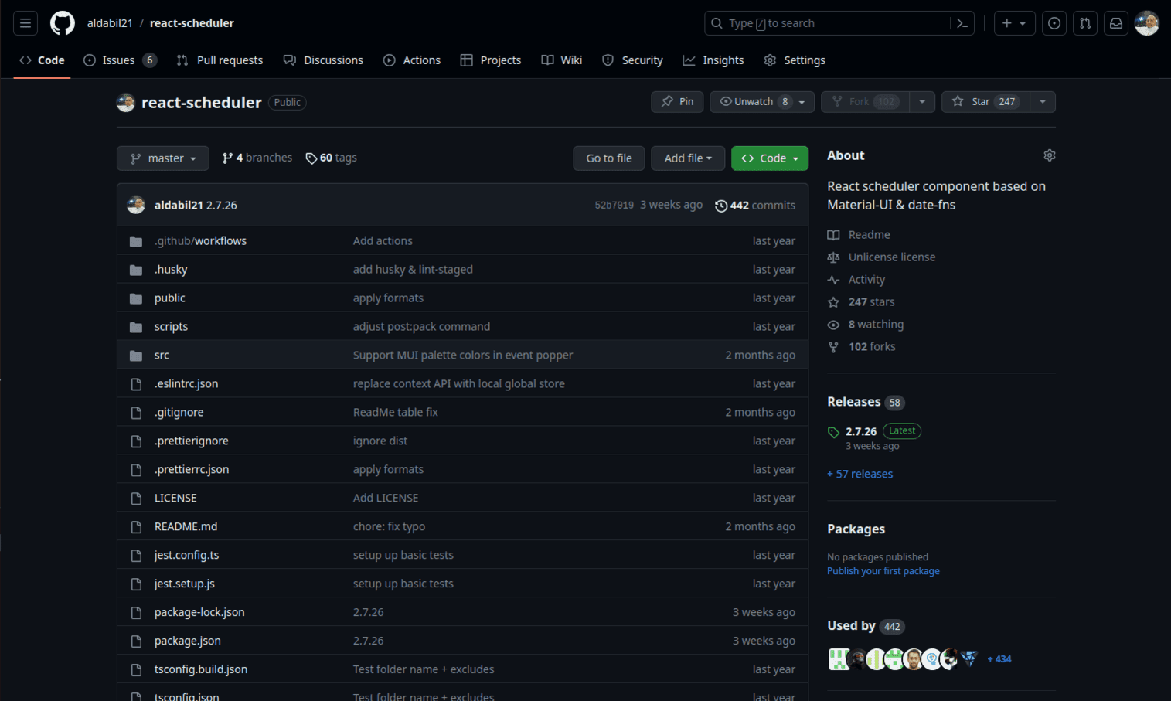
Task: Click the commit history clock icon
Action: point(721,206)
